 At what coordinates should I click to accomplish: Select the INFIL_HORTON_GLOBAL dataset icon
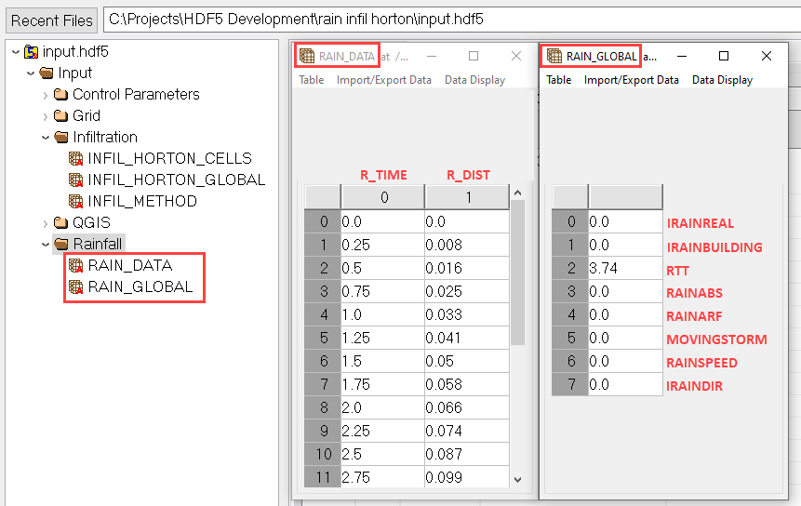tap(76, 180)
